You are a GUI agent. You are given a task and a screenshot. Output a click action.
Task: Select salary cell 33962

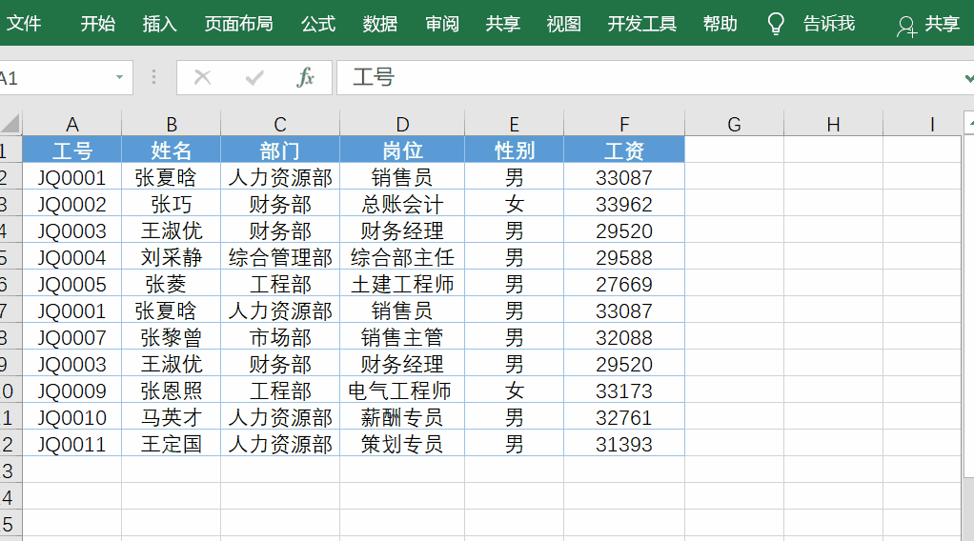[624, 204]
